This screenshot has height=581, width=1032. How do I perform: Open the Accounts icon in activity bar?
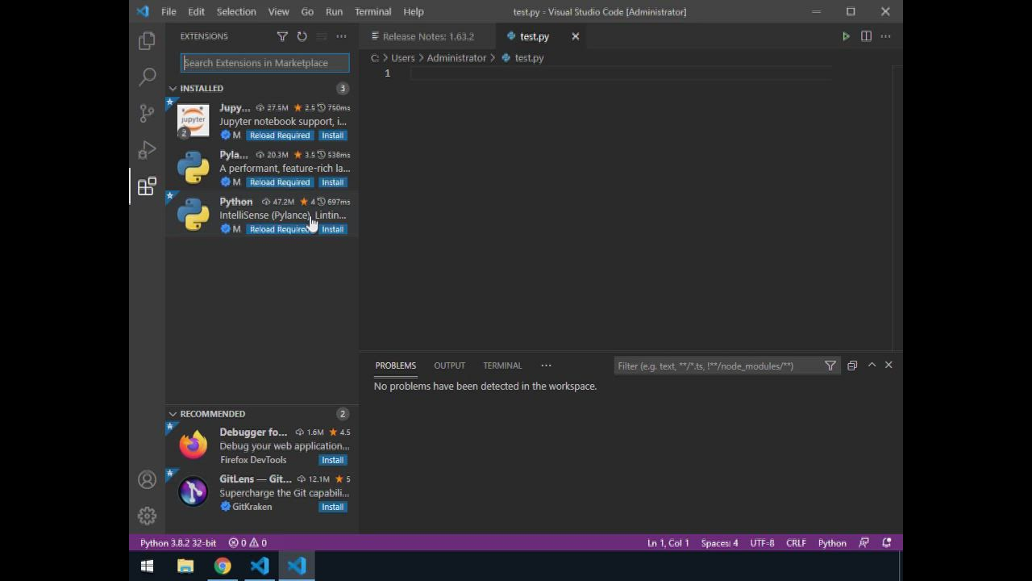[x=147, y=480]
